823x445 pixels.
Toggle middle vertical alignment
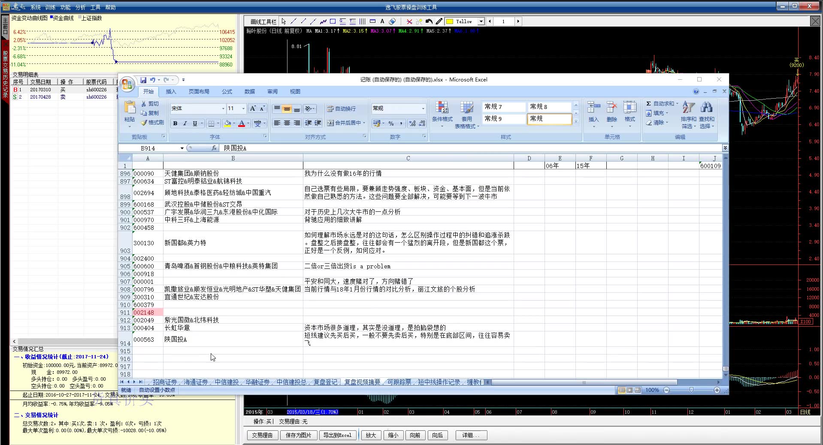pos(287,109)
